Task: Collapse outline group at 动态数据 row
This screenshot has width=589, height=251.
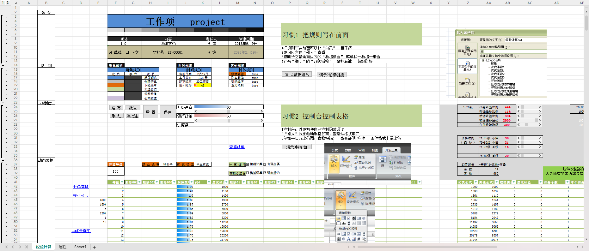Action: click(x=3, y=160)
